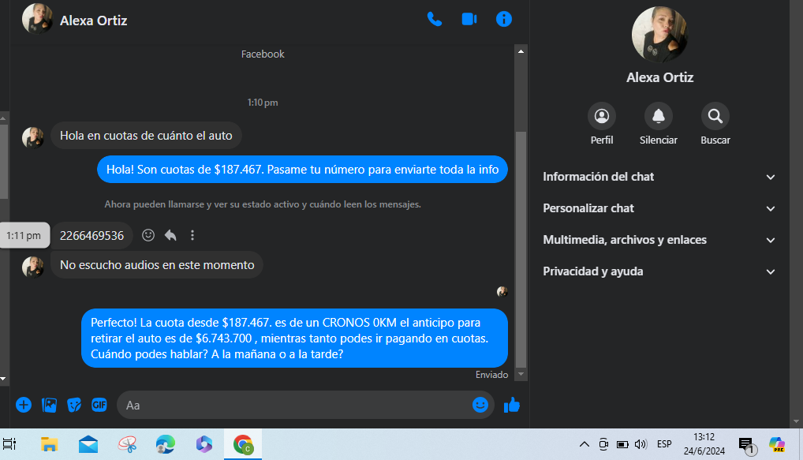Open Alexa Ortiz profile from Perfil icon

[602, 116]
